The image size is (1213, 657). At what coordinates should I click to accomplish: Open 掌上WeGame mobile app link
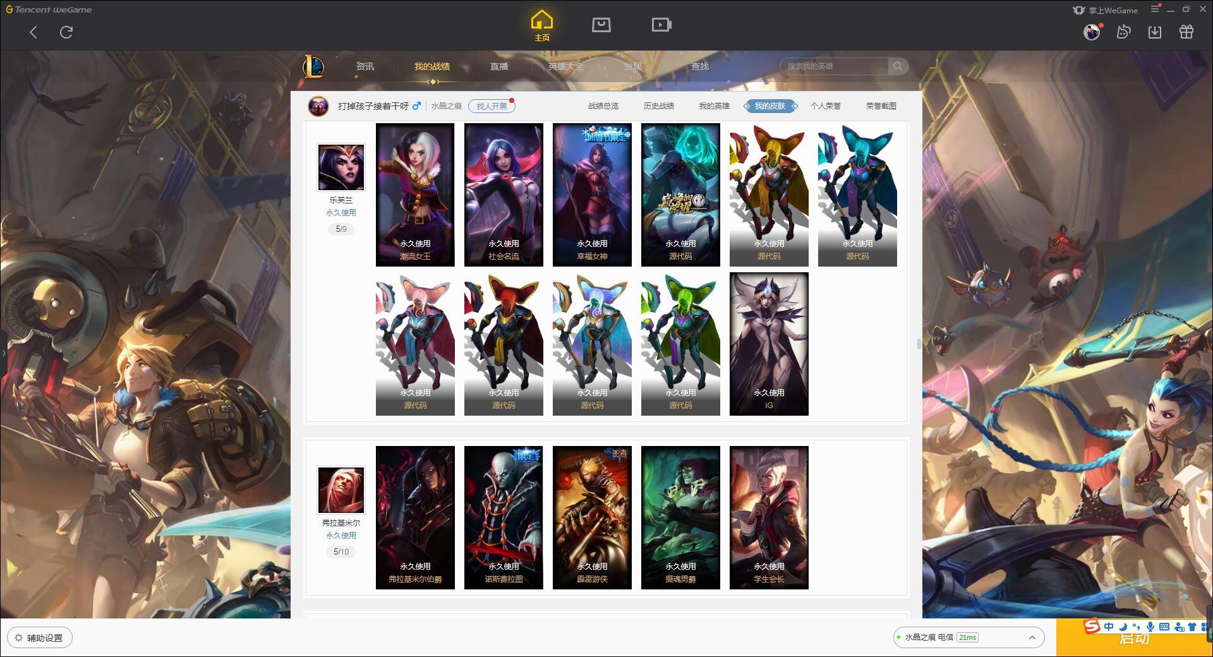pyautogui.click(x=1106, y=10)
